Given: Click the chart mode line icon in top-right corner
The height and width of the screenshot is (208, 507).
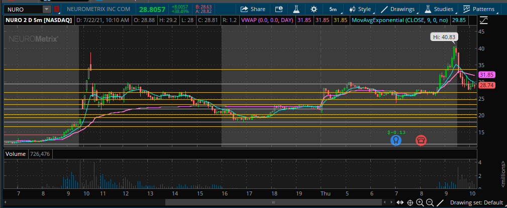Looking at the screenshot, I should tap(484, 21).
